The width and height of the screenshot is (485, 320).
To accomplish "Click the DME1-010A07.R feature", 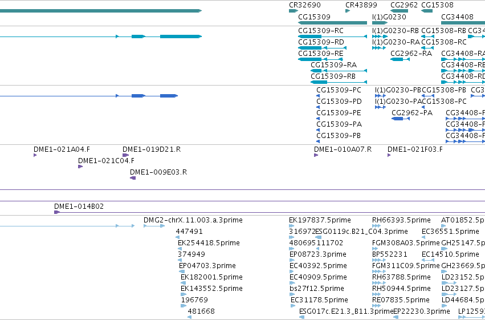I will pos(316,155).
